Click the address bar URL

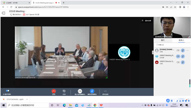(x=43, y=7)
